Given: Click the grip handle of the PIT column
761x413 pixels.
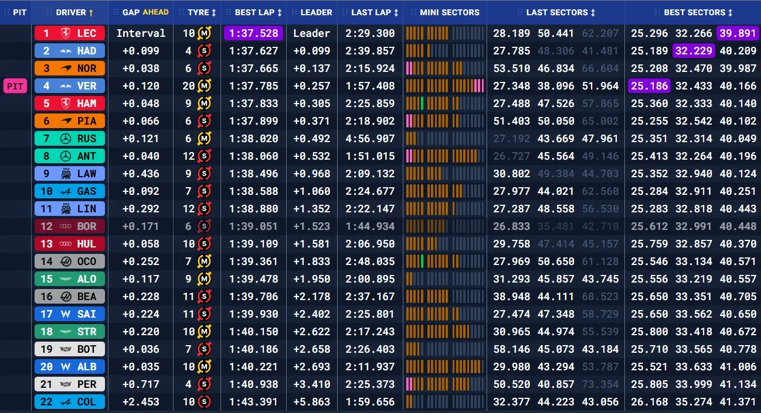Looking at the screenshot, I should pyautogui.click(x=7, y=12).
